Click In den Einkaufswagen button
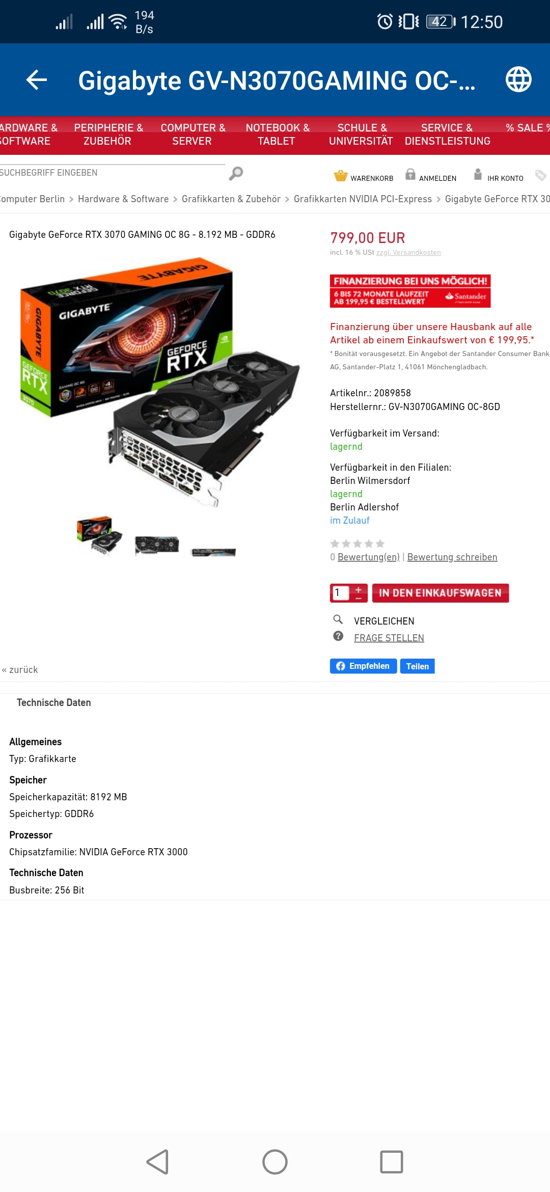Image resolution: width=550 pixels, height=1192 pixels. click(441, 593)
